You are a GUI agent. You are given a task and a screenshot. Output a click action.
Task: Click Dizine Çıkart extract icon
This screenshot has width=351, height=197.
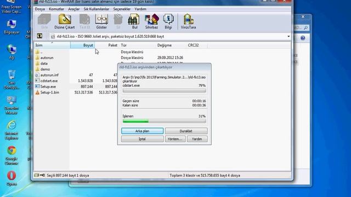(65, 21)
